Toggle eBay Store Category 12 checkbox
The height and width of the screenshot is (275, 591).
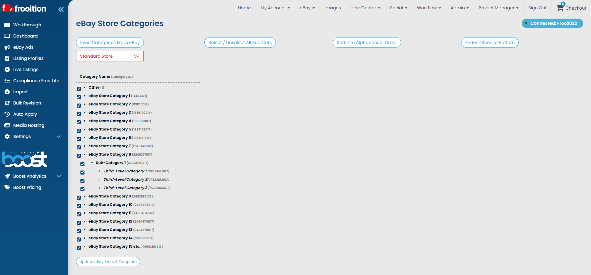pos(79,223)
